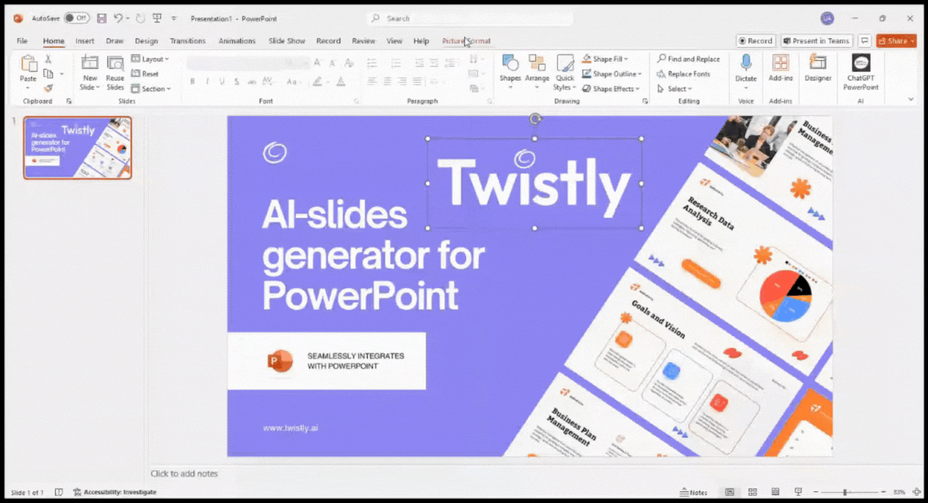Select the Twistly logo picture on slide

(534, 183)
